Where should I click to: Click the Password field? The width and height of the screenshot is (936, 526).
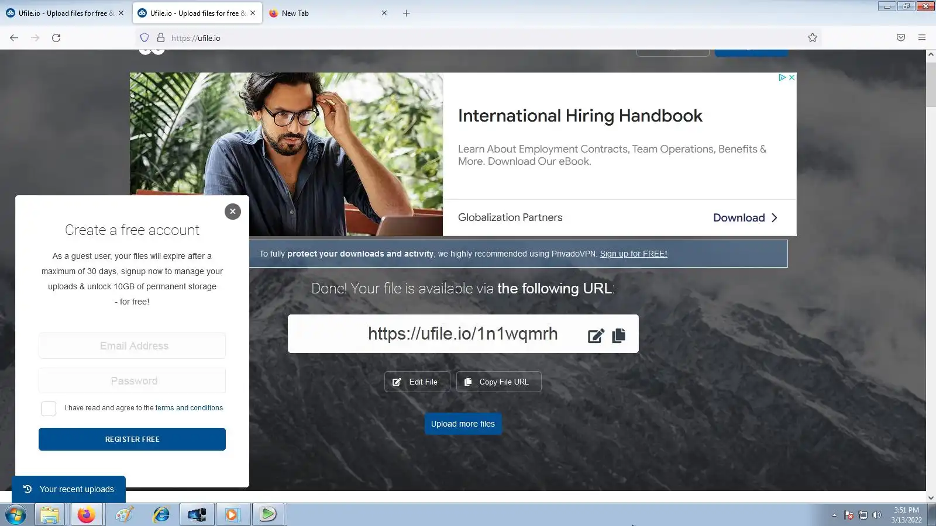pyautogui.click(x=132, y=381)
